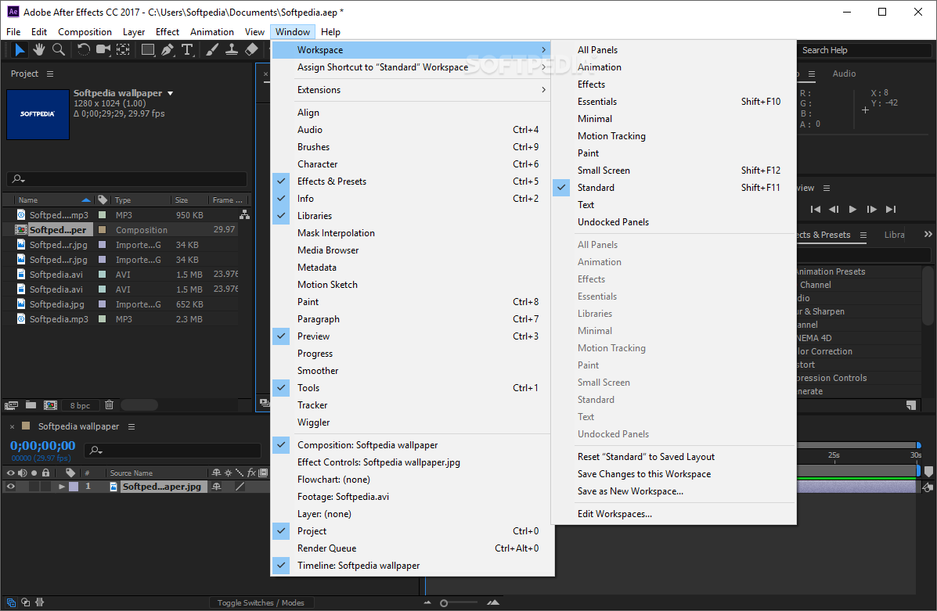Viewport: 937px width, 611px height.
Task: Open timeline search filter dropdown
Action: pyautogui.click(x=96, y=451)
